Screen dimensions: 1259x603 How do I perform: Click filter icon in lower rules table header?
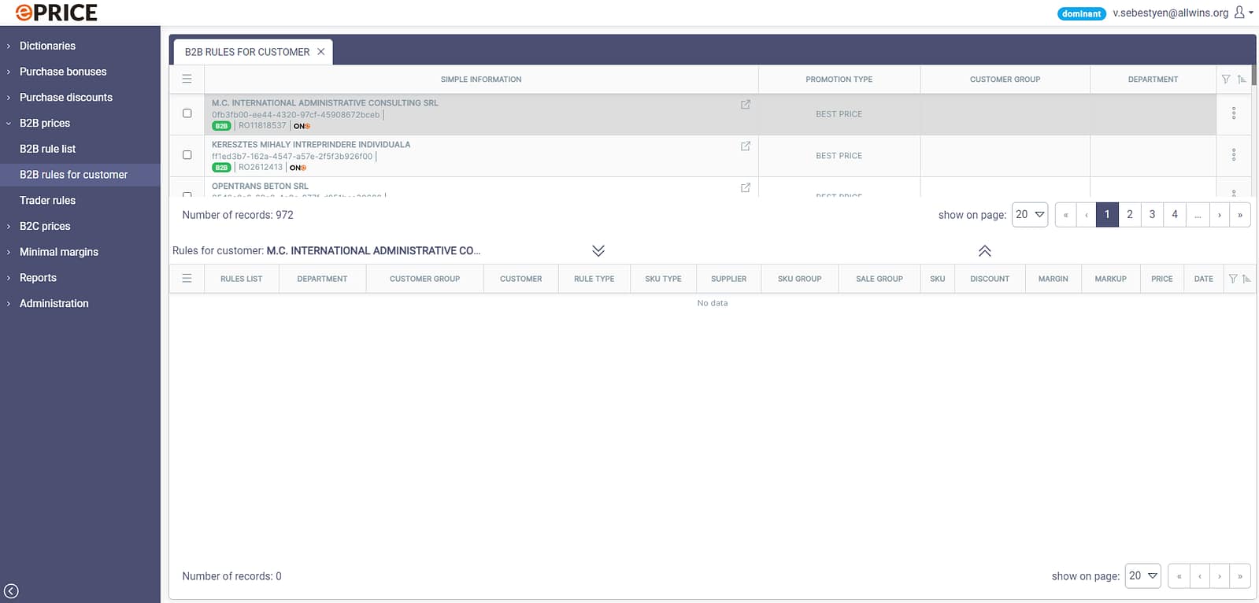click(x=1233, y=279)
